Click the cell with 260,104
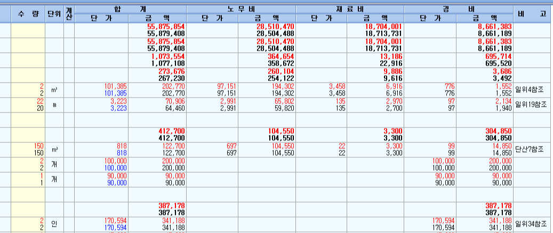The image size is (553, 233). pyautogui.click(x=267, y=75)
